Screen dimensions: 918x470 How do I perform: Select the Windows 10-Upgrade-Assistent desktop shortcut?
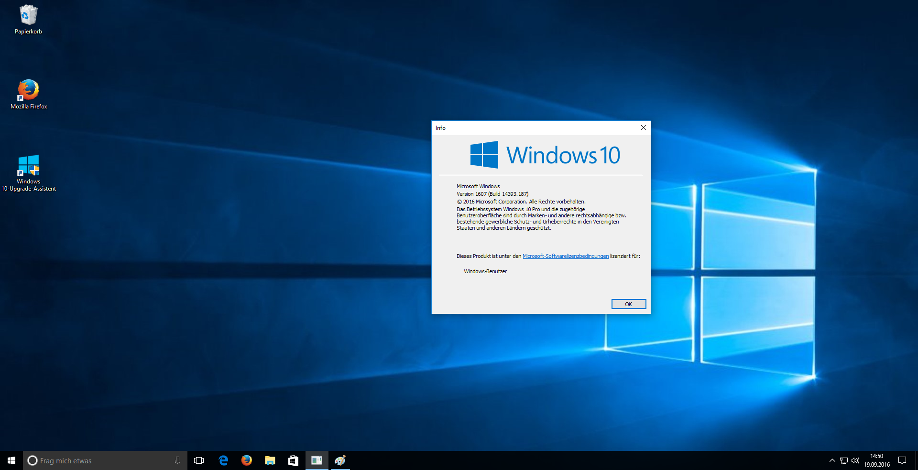(29, 173)
